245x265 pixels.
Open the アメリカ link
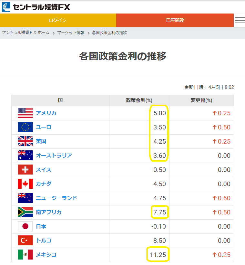click(x=46, y=113)
